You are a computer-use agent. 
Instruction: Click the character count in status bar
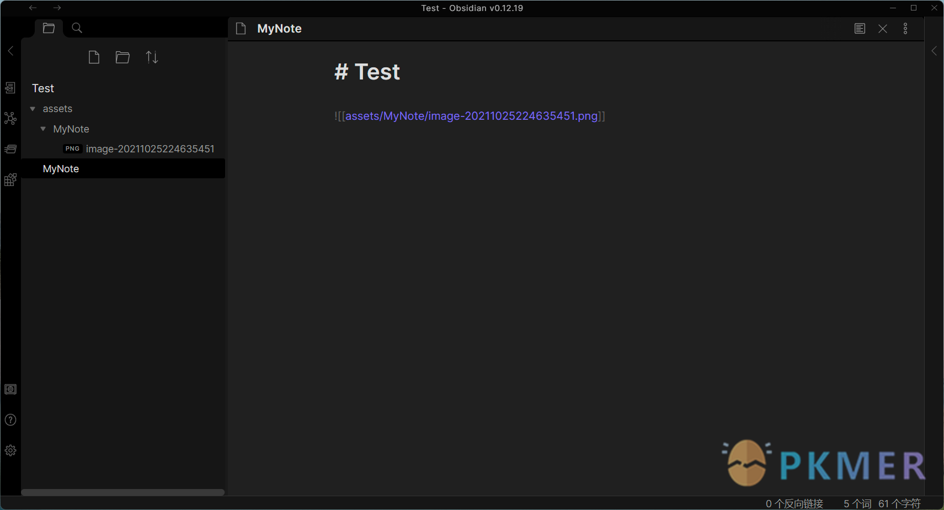tap(899, 503)
